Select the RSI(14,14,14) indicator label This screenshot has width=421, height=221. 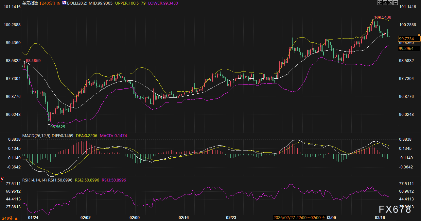pyautogui.click(x=34, y=180)
